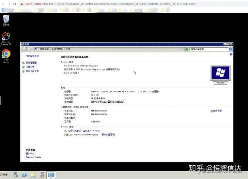Click the search control panel field
This screenshot has width=248, height=179.
[209, 49]
